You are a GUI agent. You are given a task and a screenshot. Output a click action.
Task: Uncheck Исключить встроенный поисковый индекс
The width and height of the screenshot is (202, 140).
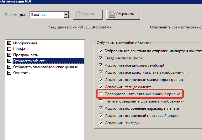101,116
